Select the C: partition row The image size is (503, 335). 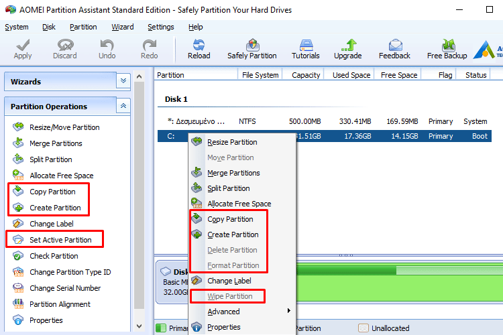325,136
